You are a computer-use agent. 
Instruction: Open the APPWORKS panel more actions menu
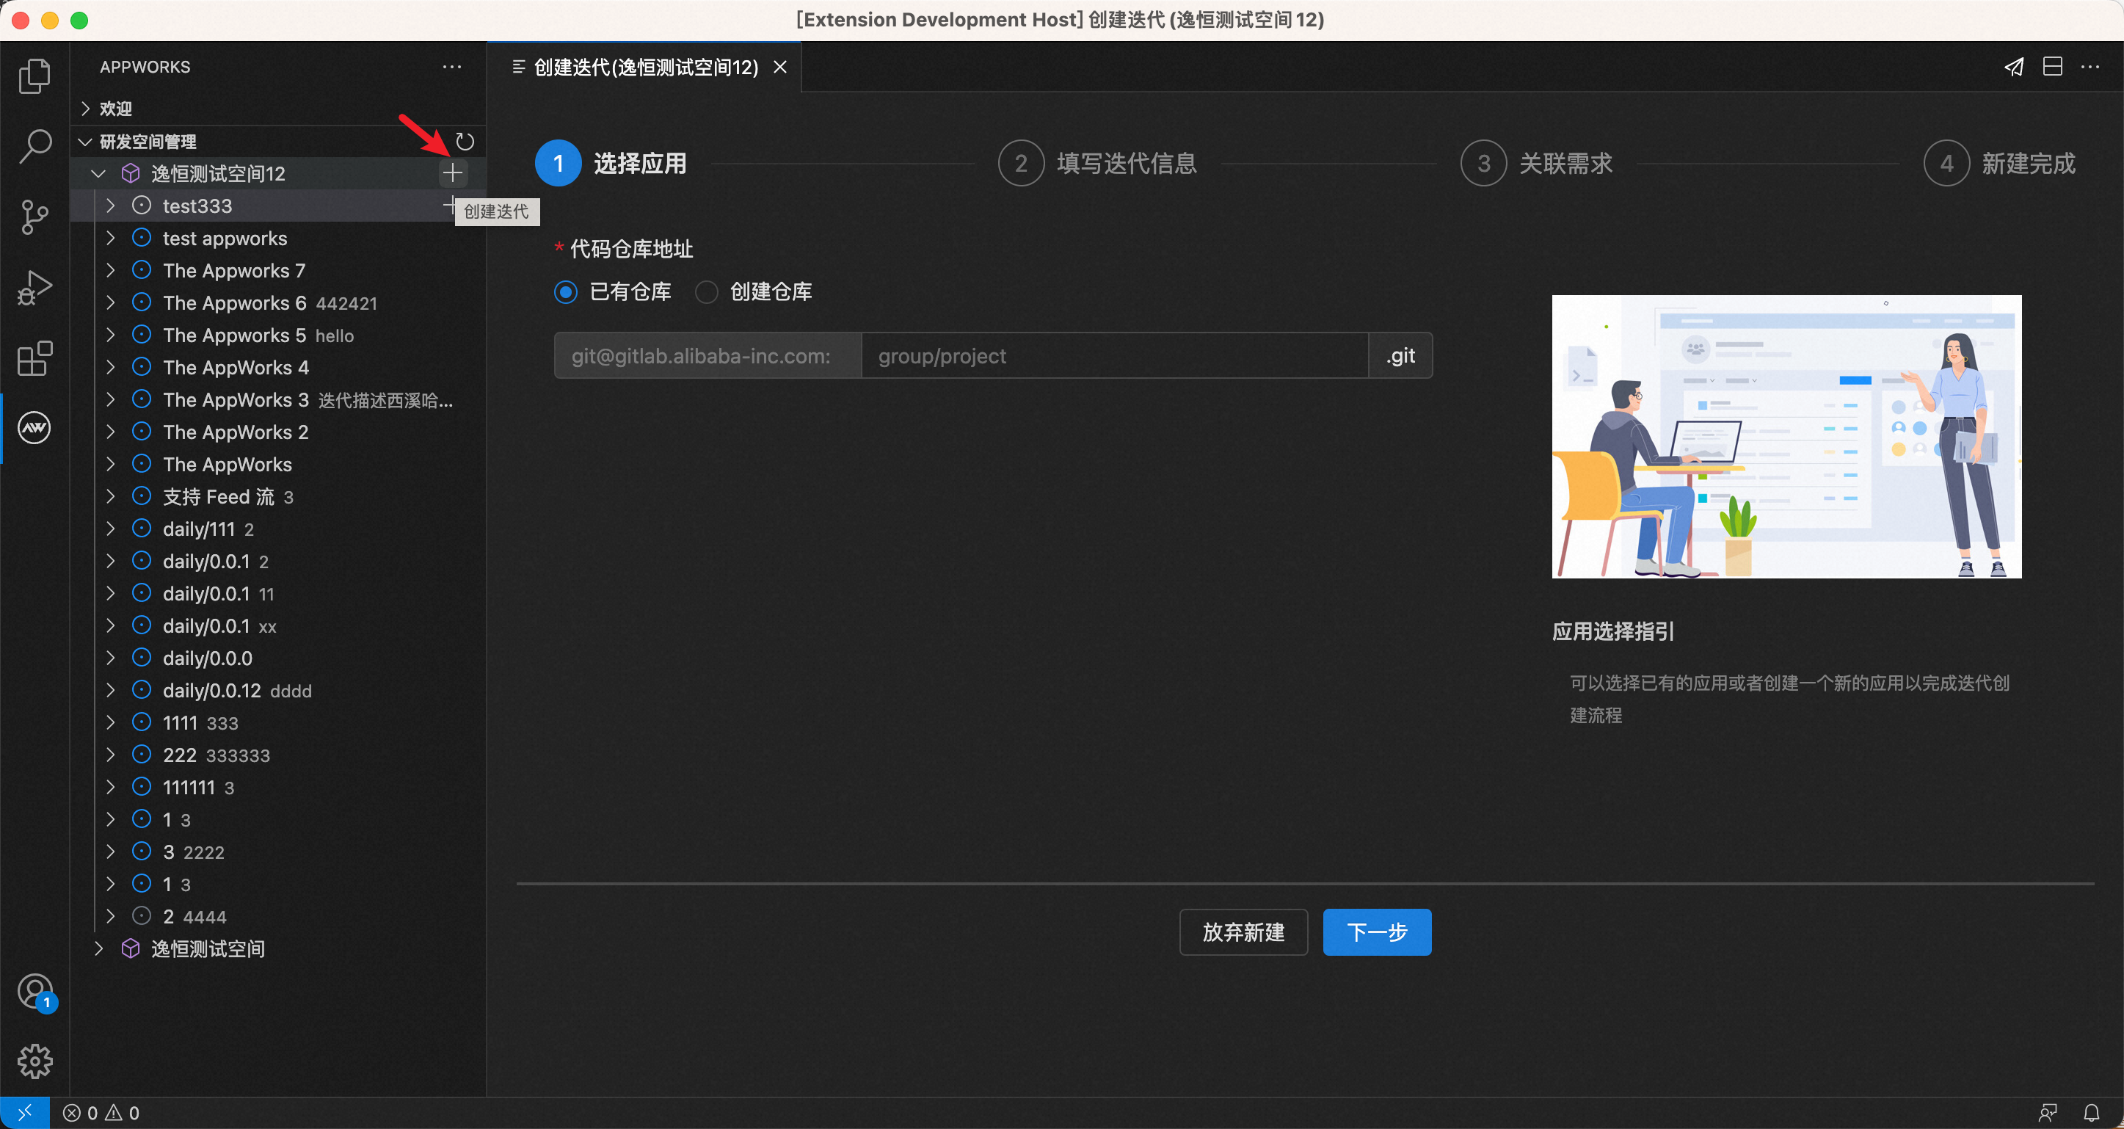(x=451, y=67)
